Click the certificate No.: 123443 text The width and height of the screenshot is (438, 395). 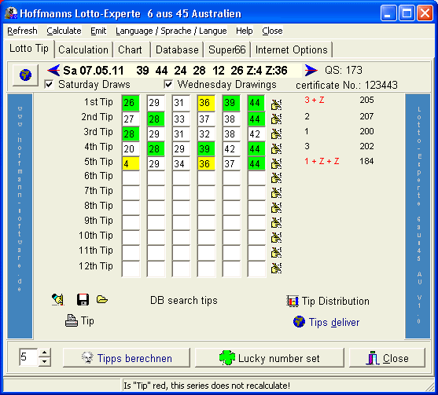pyautogui.click(x=347, y=85)
